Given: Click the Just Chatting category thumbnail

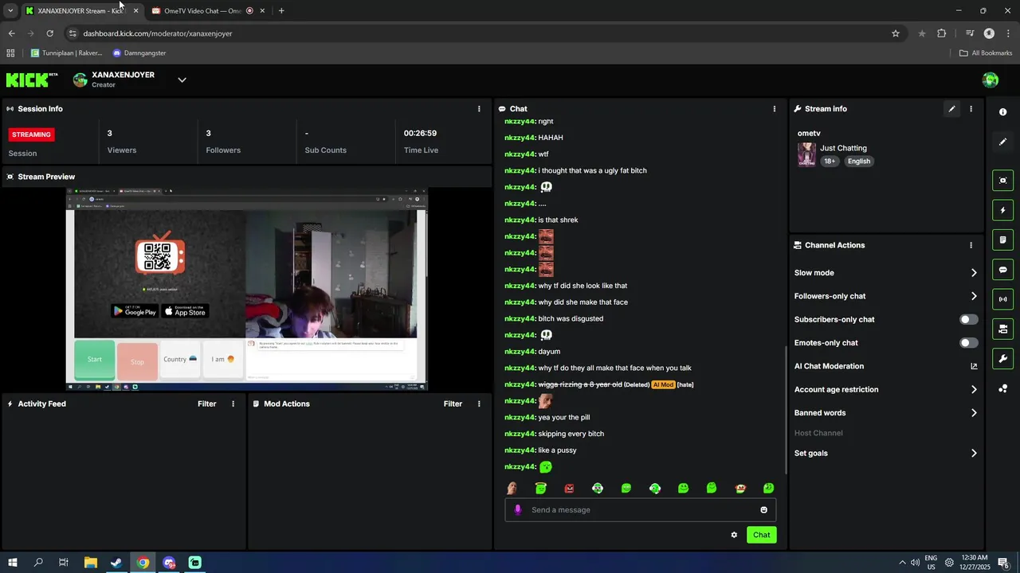Looking at the screenshot, I should coord(806,154).
